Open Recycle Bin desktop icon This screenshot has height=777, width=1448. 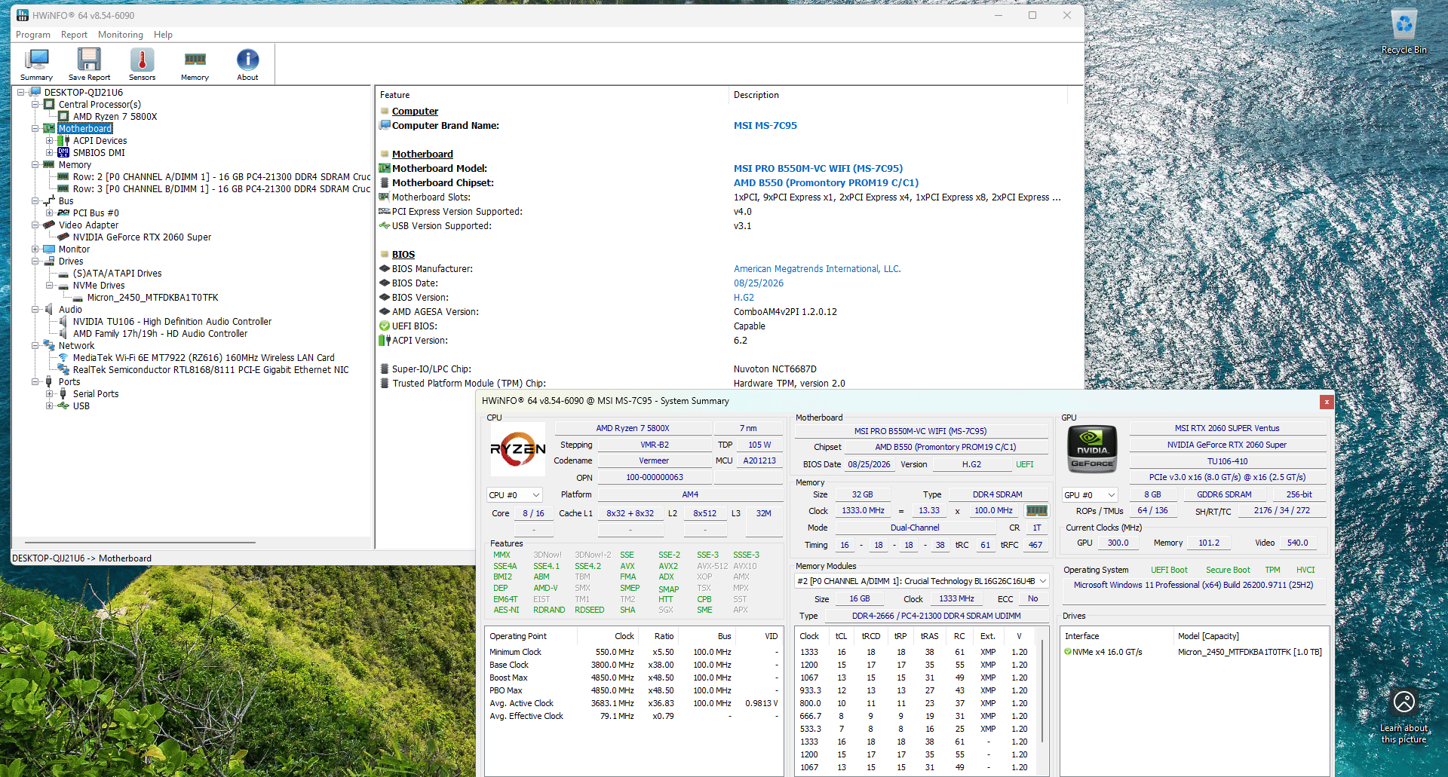tap(1404, 31)
